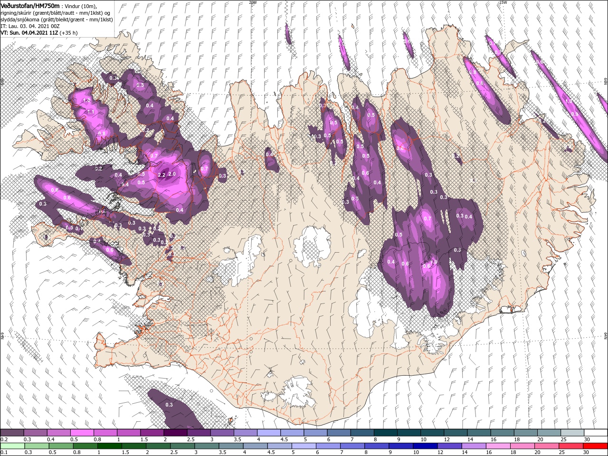The width and height of the screenshot is (608, 456).
Task: Click the '0.3' value in the offshore southern patch
Action: click(x=169, y=405)
